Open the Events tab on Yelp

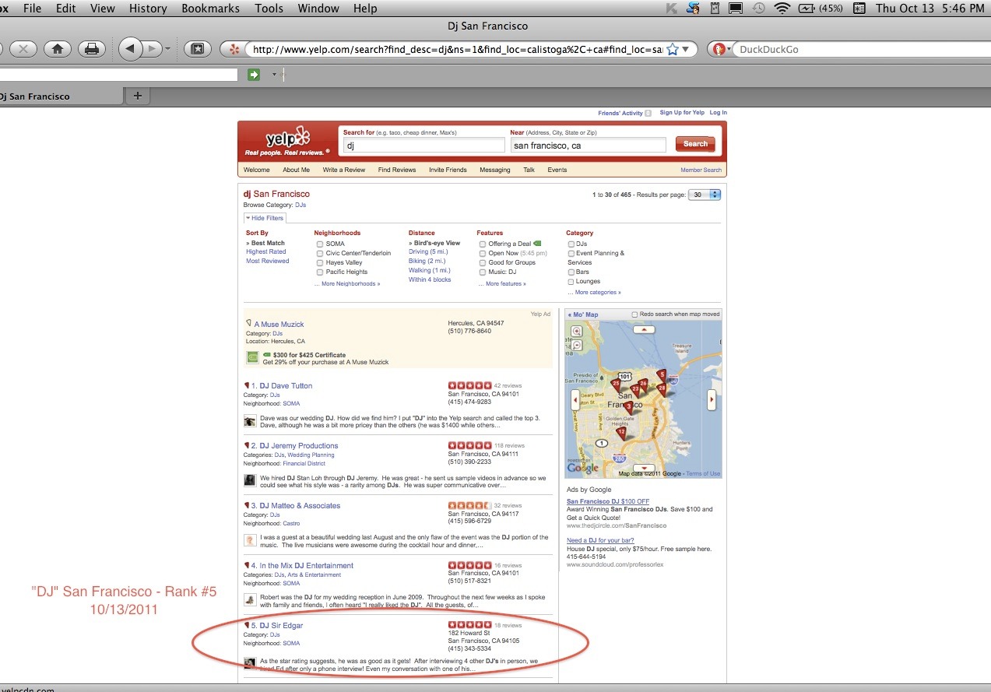point(557,170)
